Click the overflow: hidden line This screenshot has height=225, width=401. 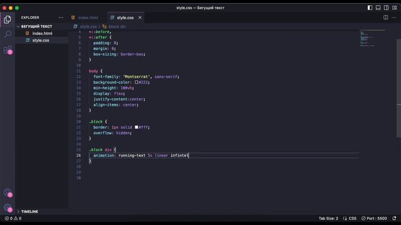coord(112,133)
